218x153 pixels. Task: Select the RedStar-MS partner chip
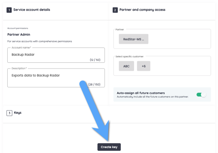tap(133, 39)
